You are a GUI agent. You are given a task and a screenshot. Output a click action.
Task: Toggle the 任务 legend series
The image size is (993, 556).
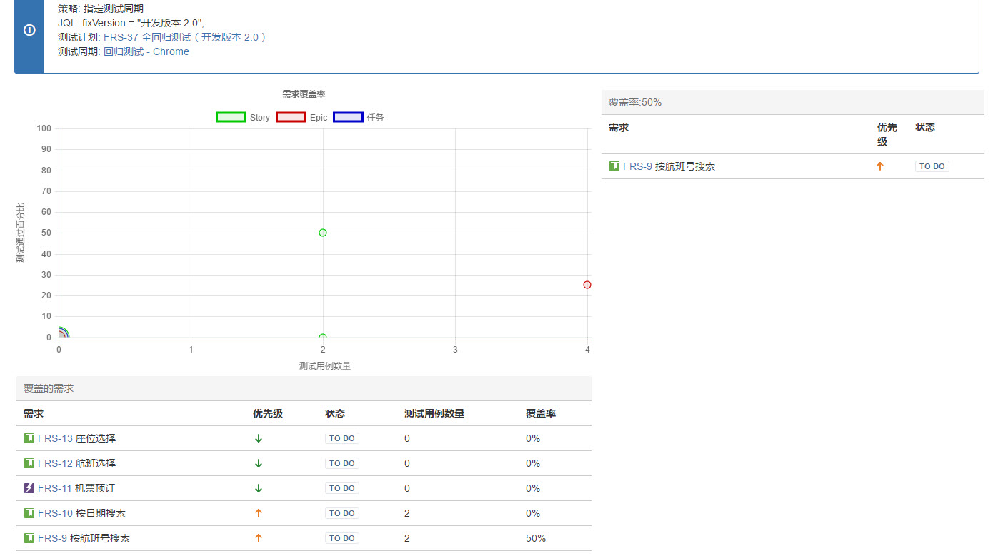click(x=359, y=117)
